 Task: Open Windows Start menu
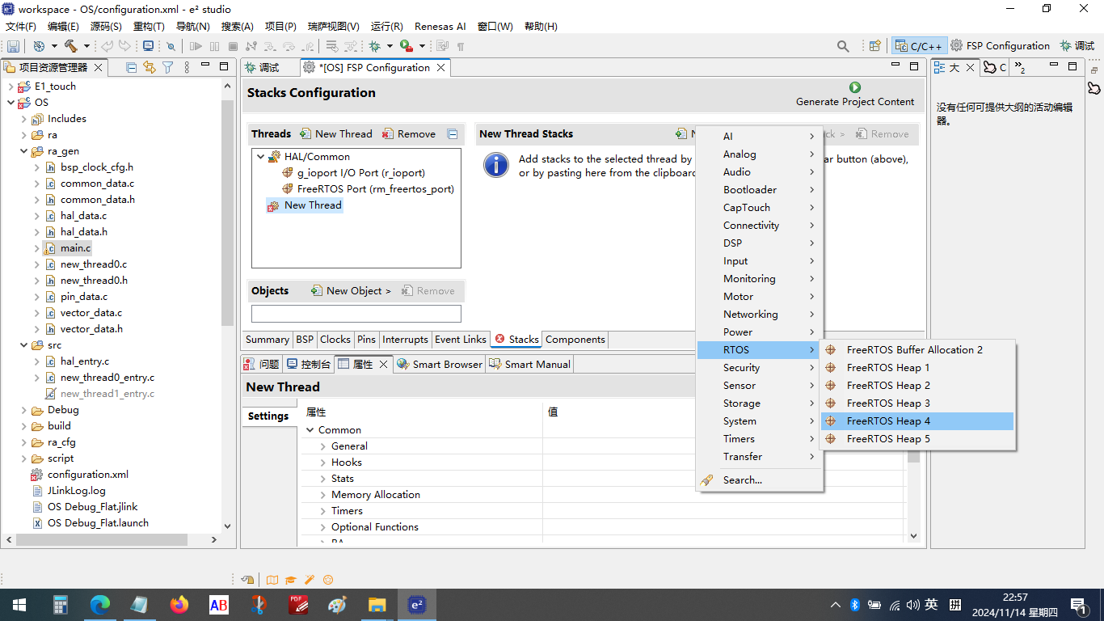pyautogui.click(x=19, y=604)
